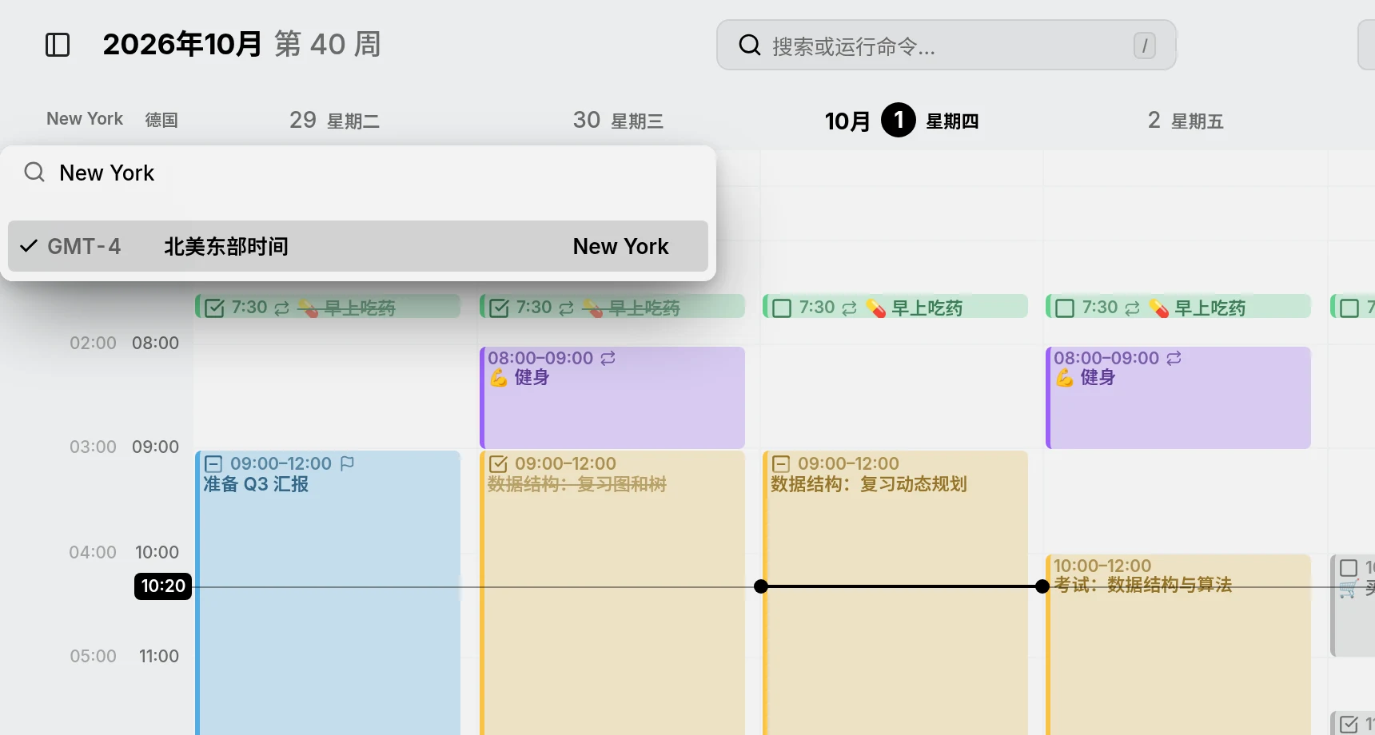The height and width of the screenshot is (735, 1375).
Task: Click the repeat icon on Wednesday 08:00 健身
Action: coord(608,358)
